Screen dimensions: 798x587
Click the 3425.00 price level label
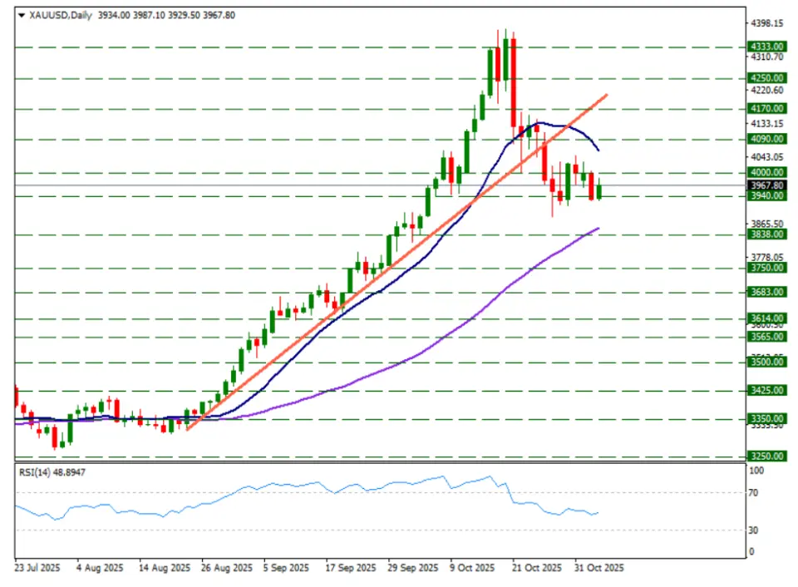pos(768,390)
